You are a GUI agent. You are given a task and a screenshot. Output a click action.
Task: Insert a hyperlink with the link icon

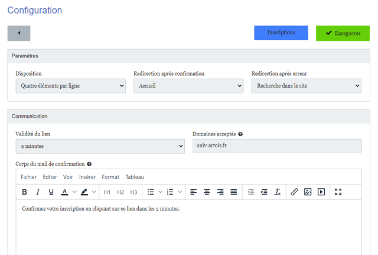click(x=294, y=192)
